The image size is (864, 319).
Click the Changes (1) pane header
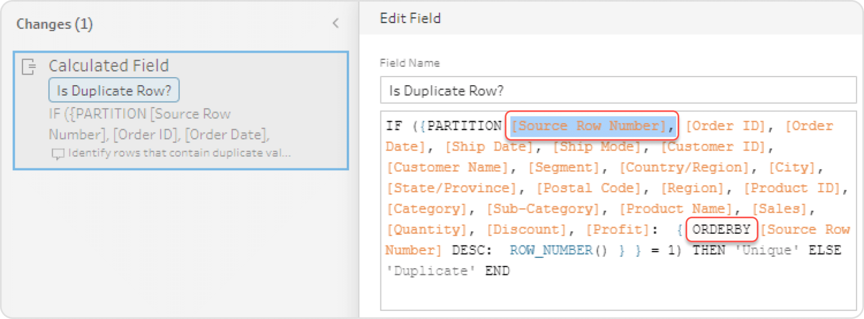[54, 24]
